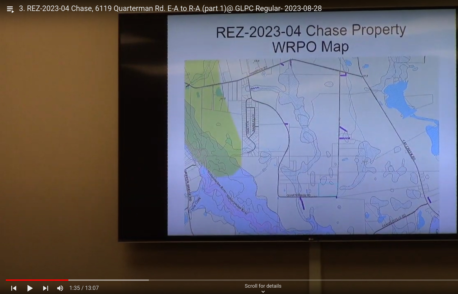458x294 pixels.
Task: Open the playlist queue icon
Action: pyautogui.click(x=10, y=9)
